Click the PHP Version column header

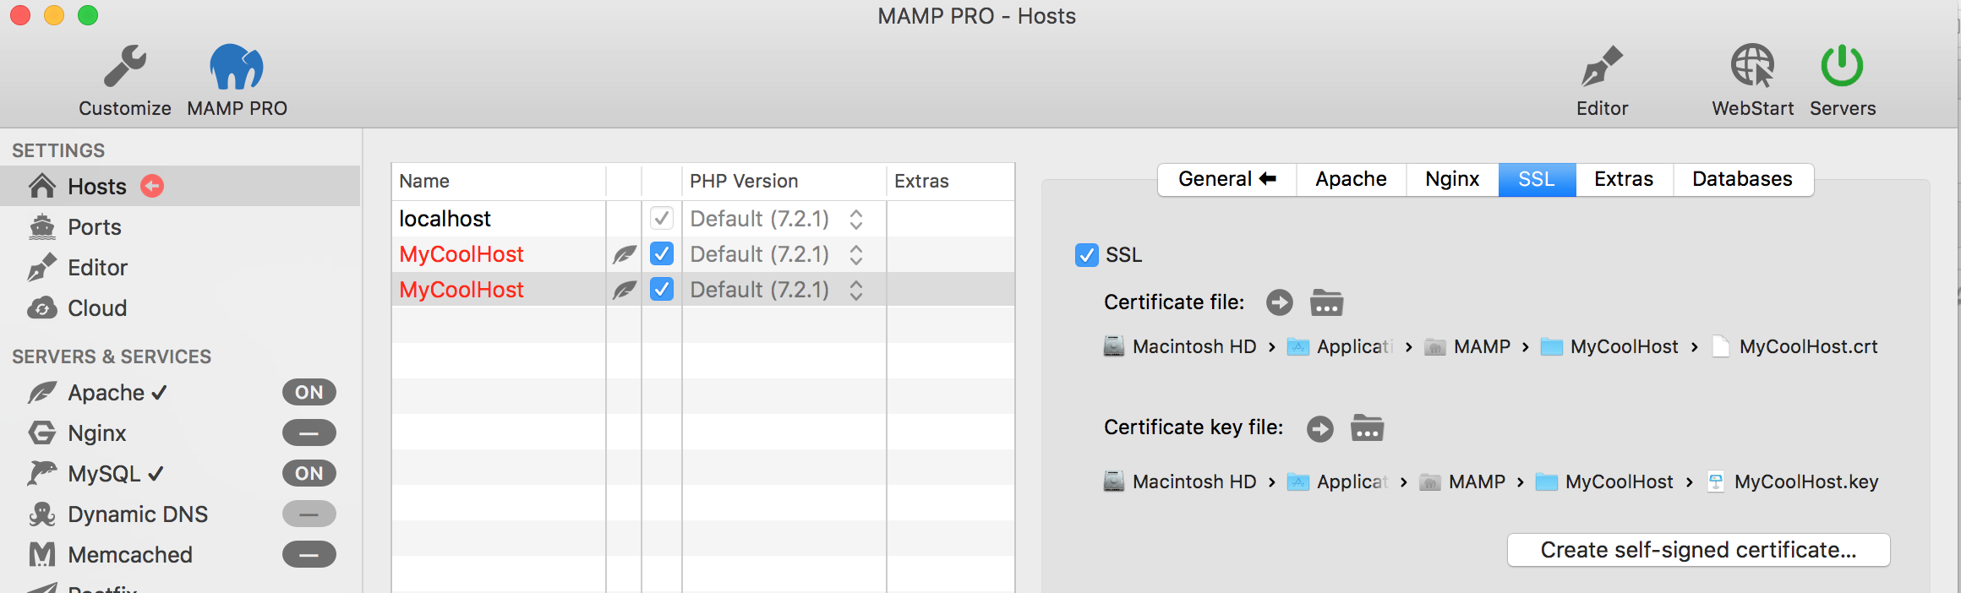pos(784,181)
